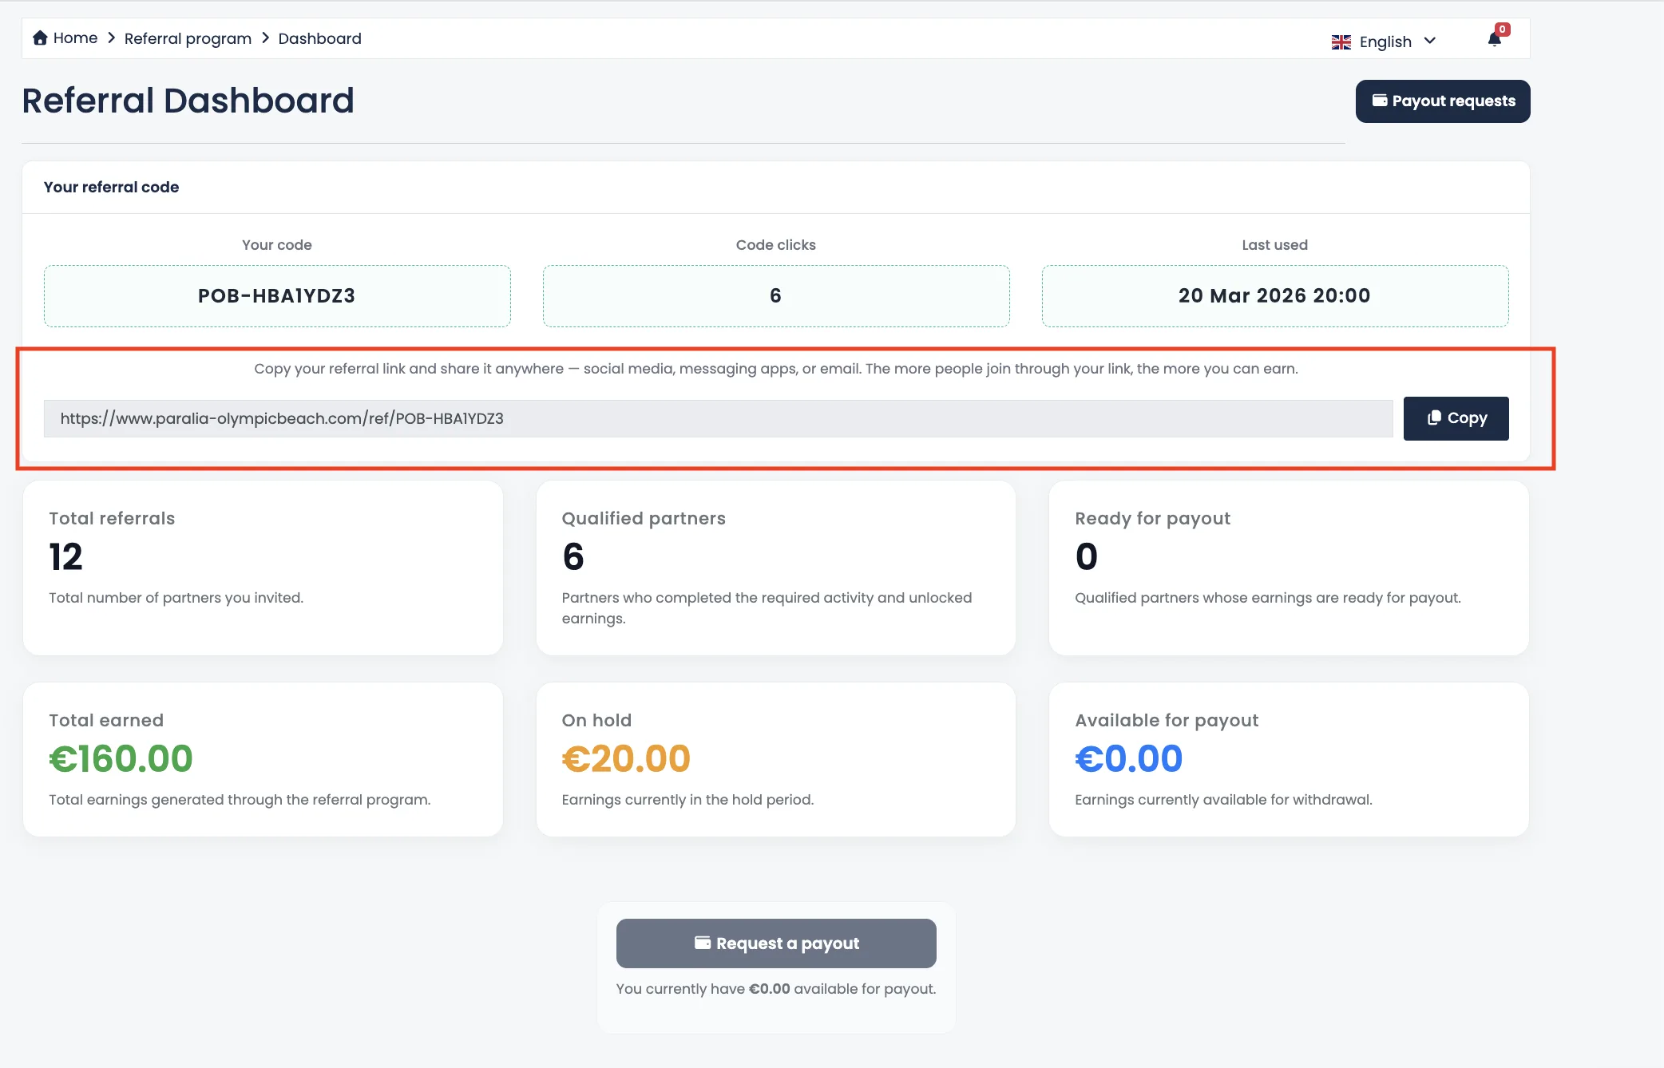The width and height of the screenshot is (1664, 1068).
Task: Click wallet icon on Payout requests
Action: (x=1380, y=101)
